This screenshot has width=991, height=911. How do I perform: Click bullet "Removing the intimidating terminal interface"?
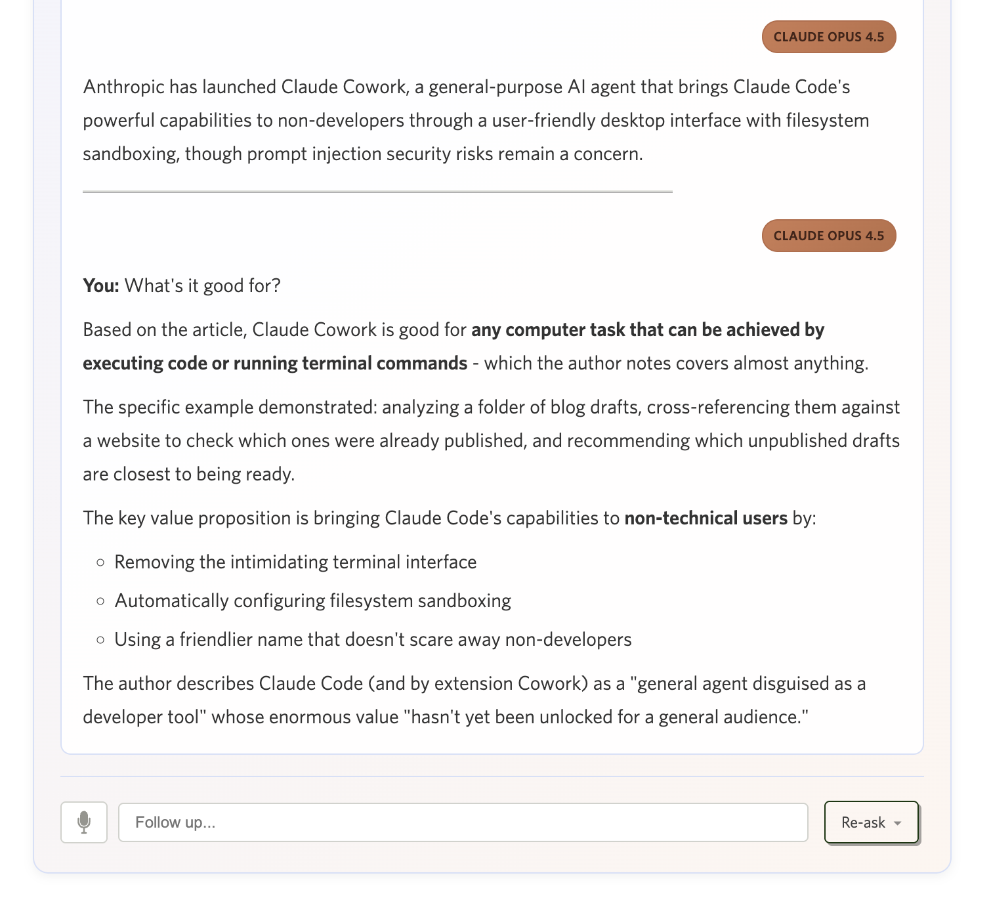coord(295,562)
